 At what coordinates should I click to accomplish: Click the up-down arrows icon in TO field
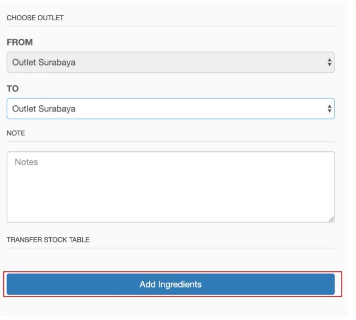(x=329, y=109)
